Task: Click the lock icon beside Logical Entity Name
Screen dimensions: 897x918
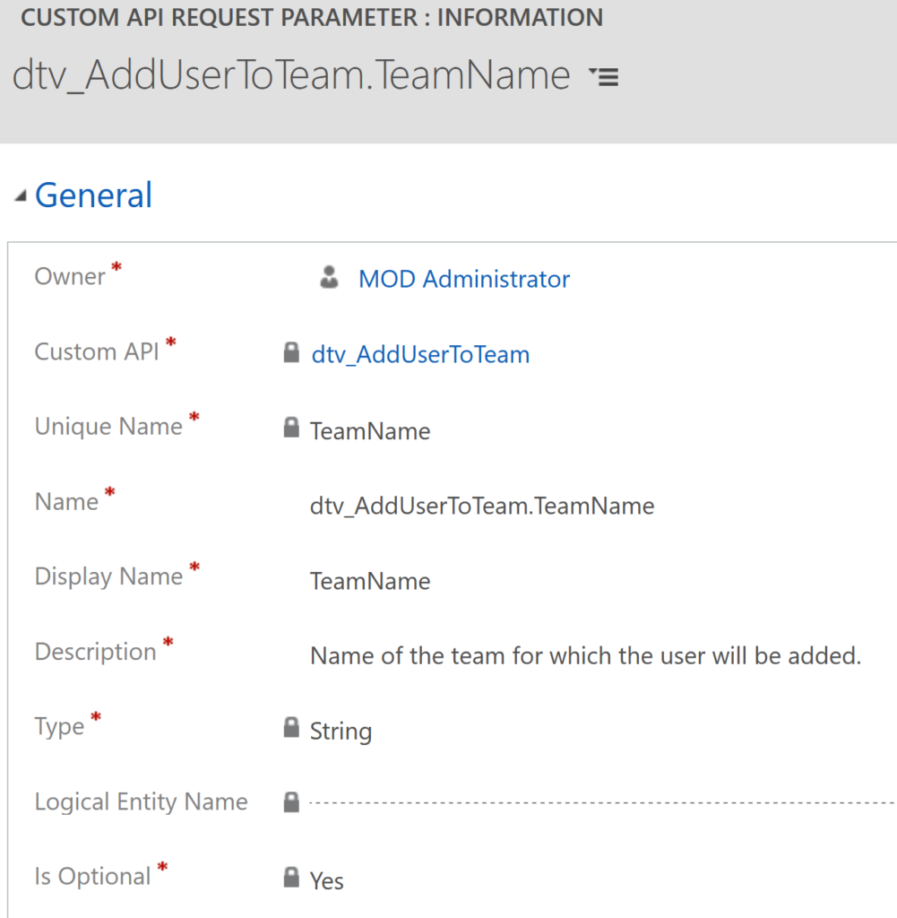Action: [291, 801]
